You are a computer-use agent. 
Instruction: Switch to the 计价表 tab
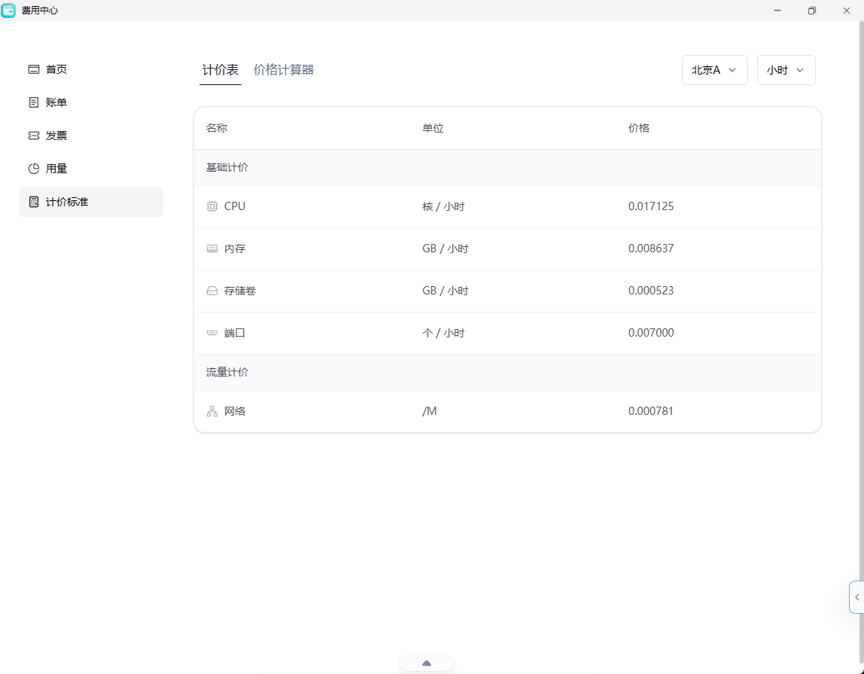coord(221,70)
